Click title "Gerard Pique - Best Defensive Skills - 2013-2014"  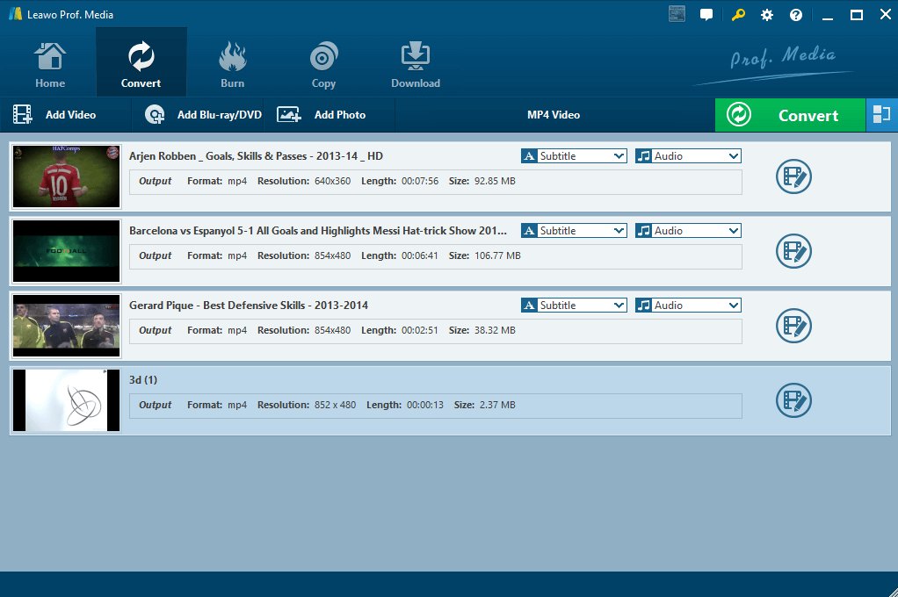[249, 305]
